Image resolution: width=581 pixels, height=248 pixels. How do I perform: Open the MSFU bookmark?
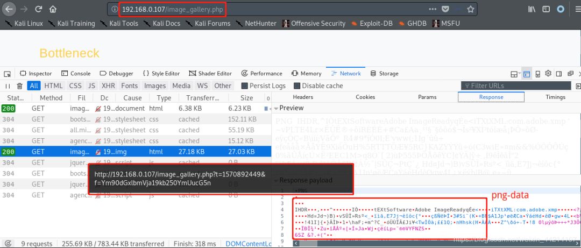pyautogui.click(x=446, y=23)
